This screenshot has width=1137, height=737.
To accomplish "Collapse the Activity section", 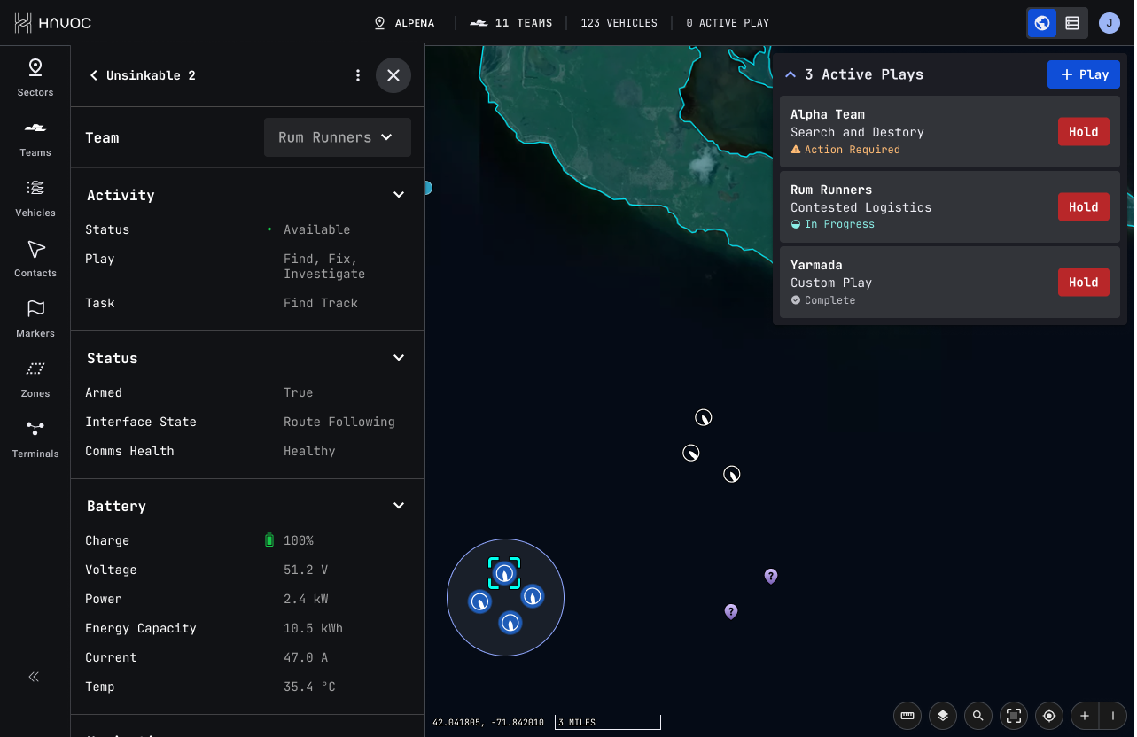I will (x=399, y=195).
